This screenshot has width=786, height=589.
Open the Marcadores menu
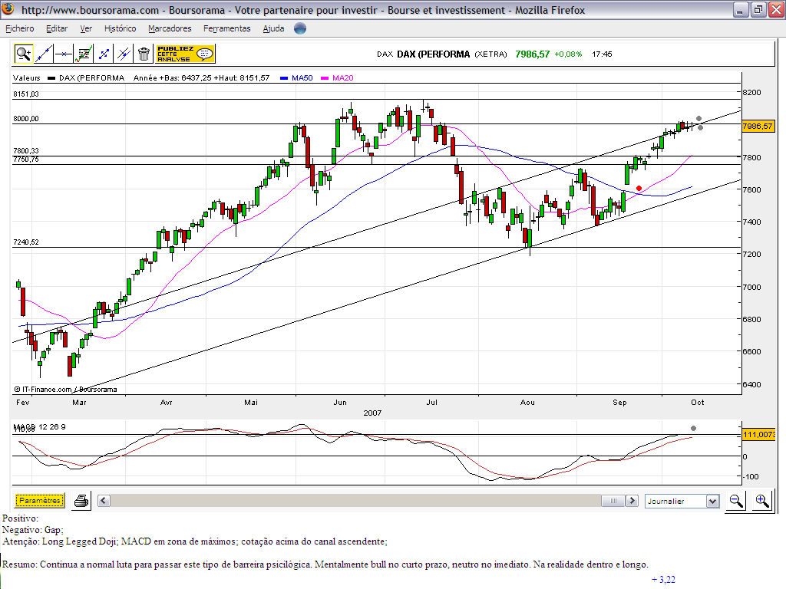(x=170, y=28)
